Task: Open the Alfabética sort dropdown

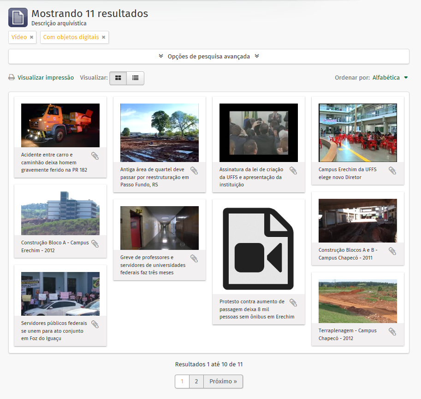Action: (390, 77)
